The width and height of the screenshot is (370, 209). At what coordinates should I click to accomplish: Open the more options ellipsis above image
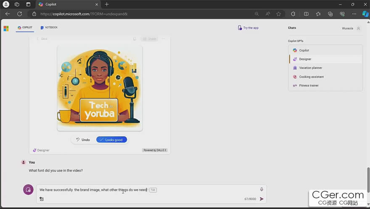point(163,39)
